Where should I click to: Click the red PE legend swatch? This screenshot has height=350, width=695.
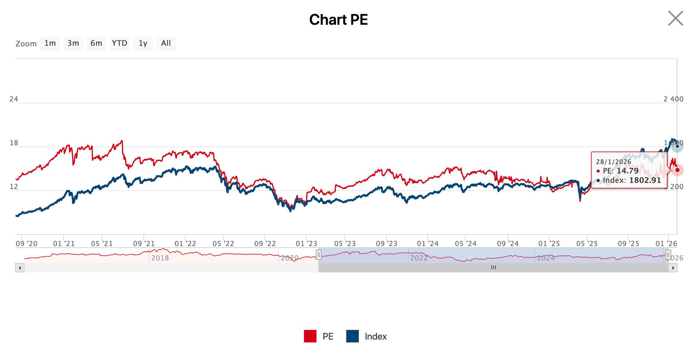[x=310, y=336]
